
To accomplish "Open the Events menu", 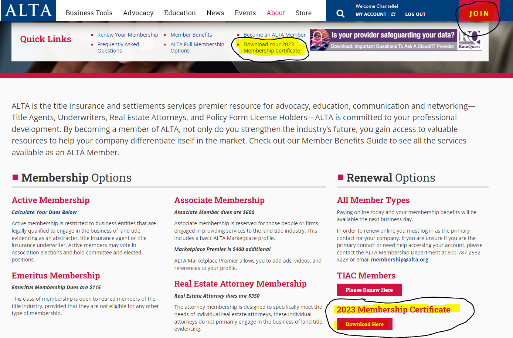I will click(x=245, y=13).
